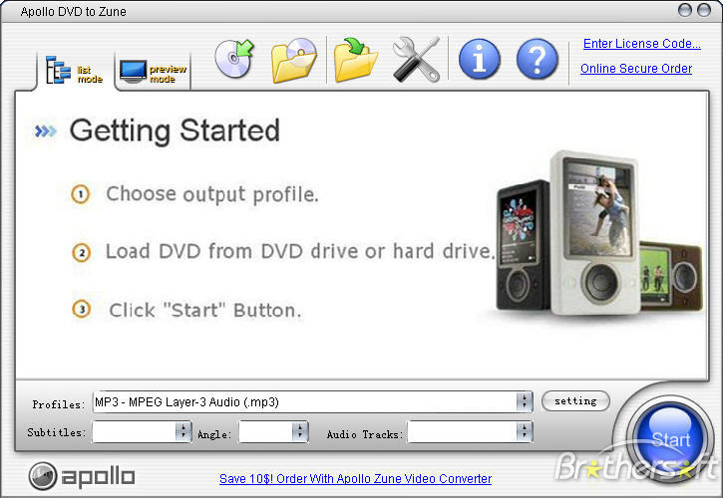The image size is (723, 498).
Task: Switch to preview mode tab
Action: (x=154, y=72)
